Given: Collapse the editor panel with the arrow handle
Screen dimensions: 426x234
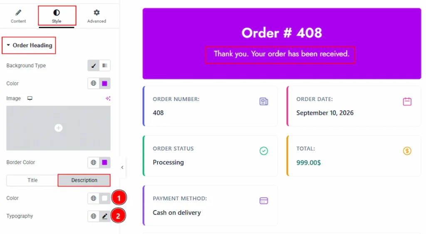Looking at the screenshot, I should 122,167.
